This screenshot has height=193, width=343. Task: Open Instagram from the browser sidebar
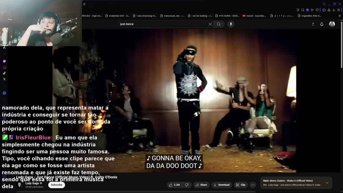point(4,67)
